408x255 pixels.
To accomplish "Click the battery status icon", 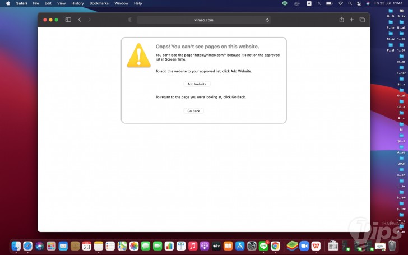I will click(x=330, y=3).
